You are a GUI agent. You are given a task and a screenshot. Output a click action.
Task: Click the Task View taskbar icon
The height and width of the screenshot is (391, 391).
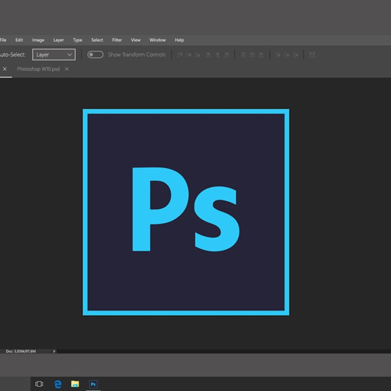[x=39, y=384]
